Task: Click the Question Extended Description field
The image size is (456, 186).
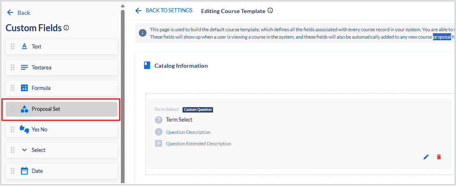Action: [198, 144]
